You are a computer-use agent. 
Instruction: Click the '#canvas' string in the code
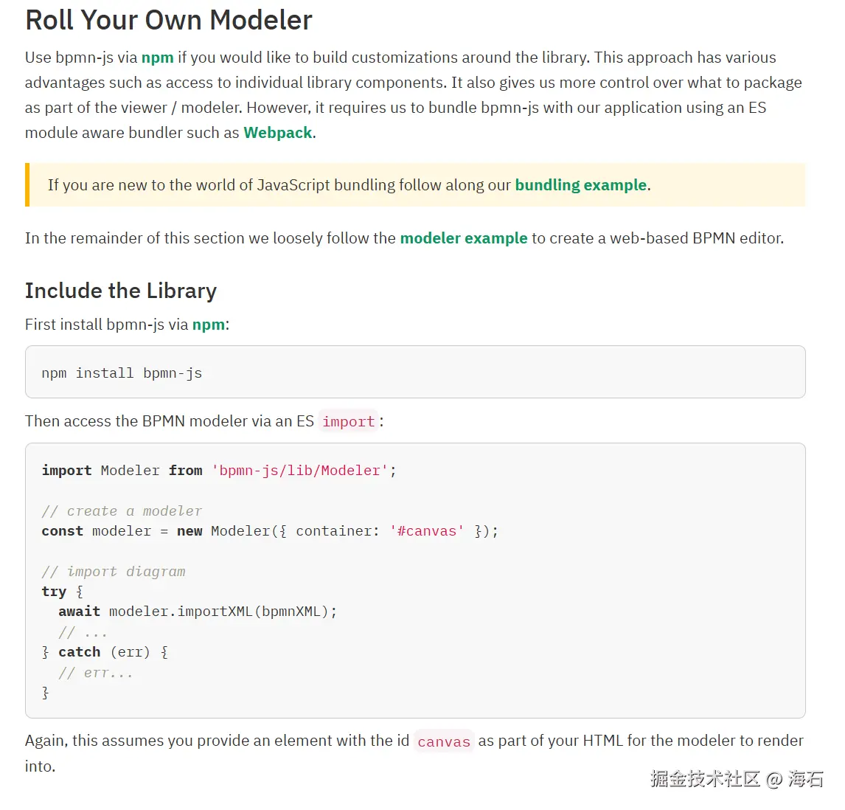pos(427,531)
